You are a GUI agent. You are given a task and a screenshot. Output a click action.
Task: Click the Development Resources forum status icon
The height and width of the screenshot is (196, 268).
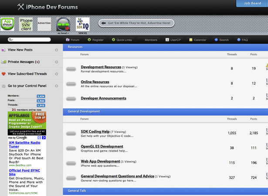pos(71,69)
